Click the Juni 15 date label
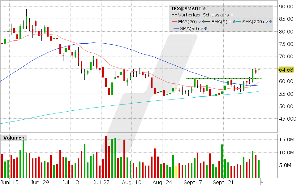The height and width of the screenshot is (186, 297). coord(10,182)
